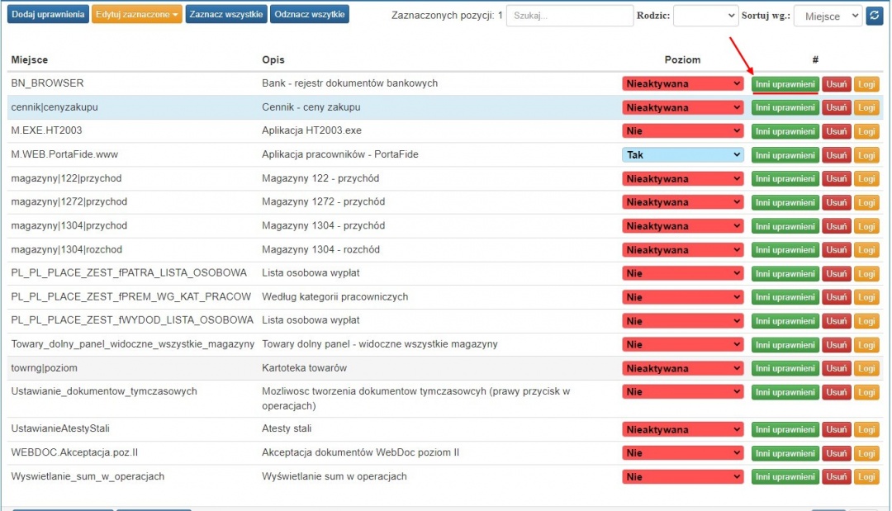
Task: Click Usuń for towrng|poziom row
Action: [836, 368]
